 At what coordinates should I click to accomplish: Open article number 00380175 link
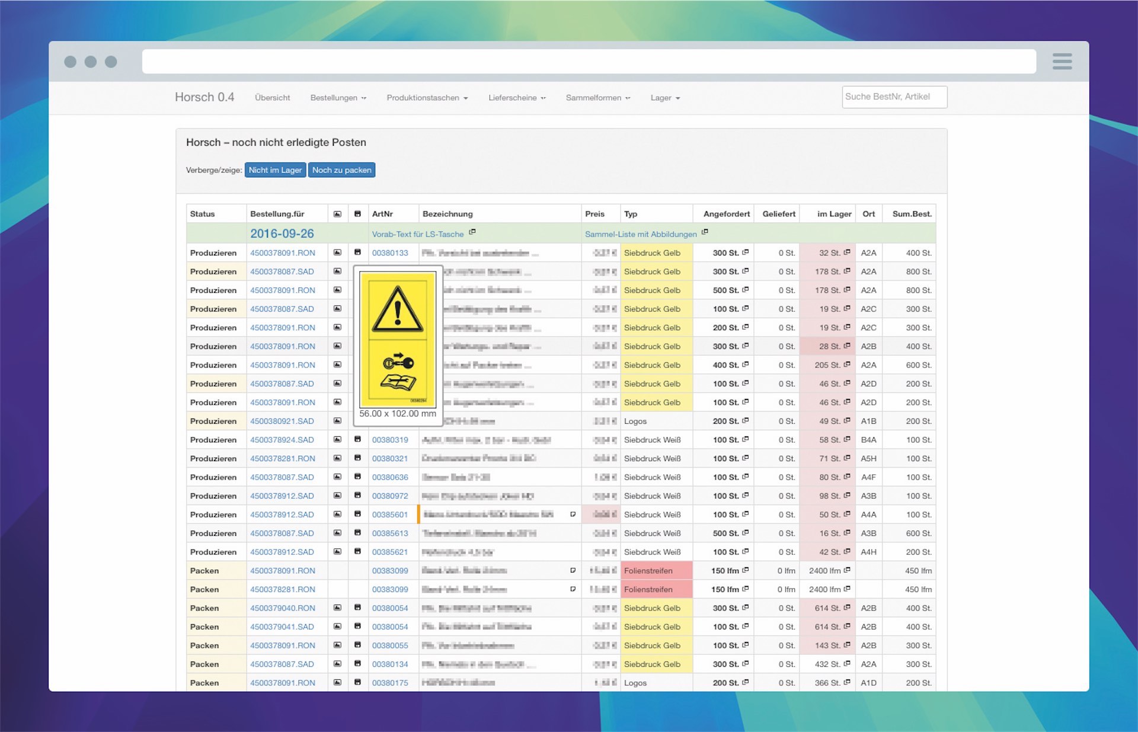click(x=389, y=683)
